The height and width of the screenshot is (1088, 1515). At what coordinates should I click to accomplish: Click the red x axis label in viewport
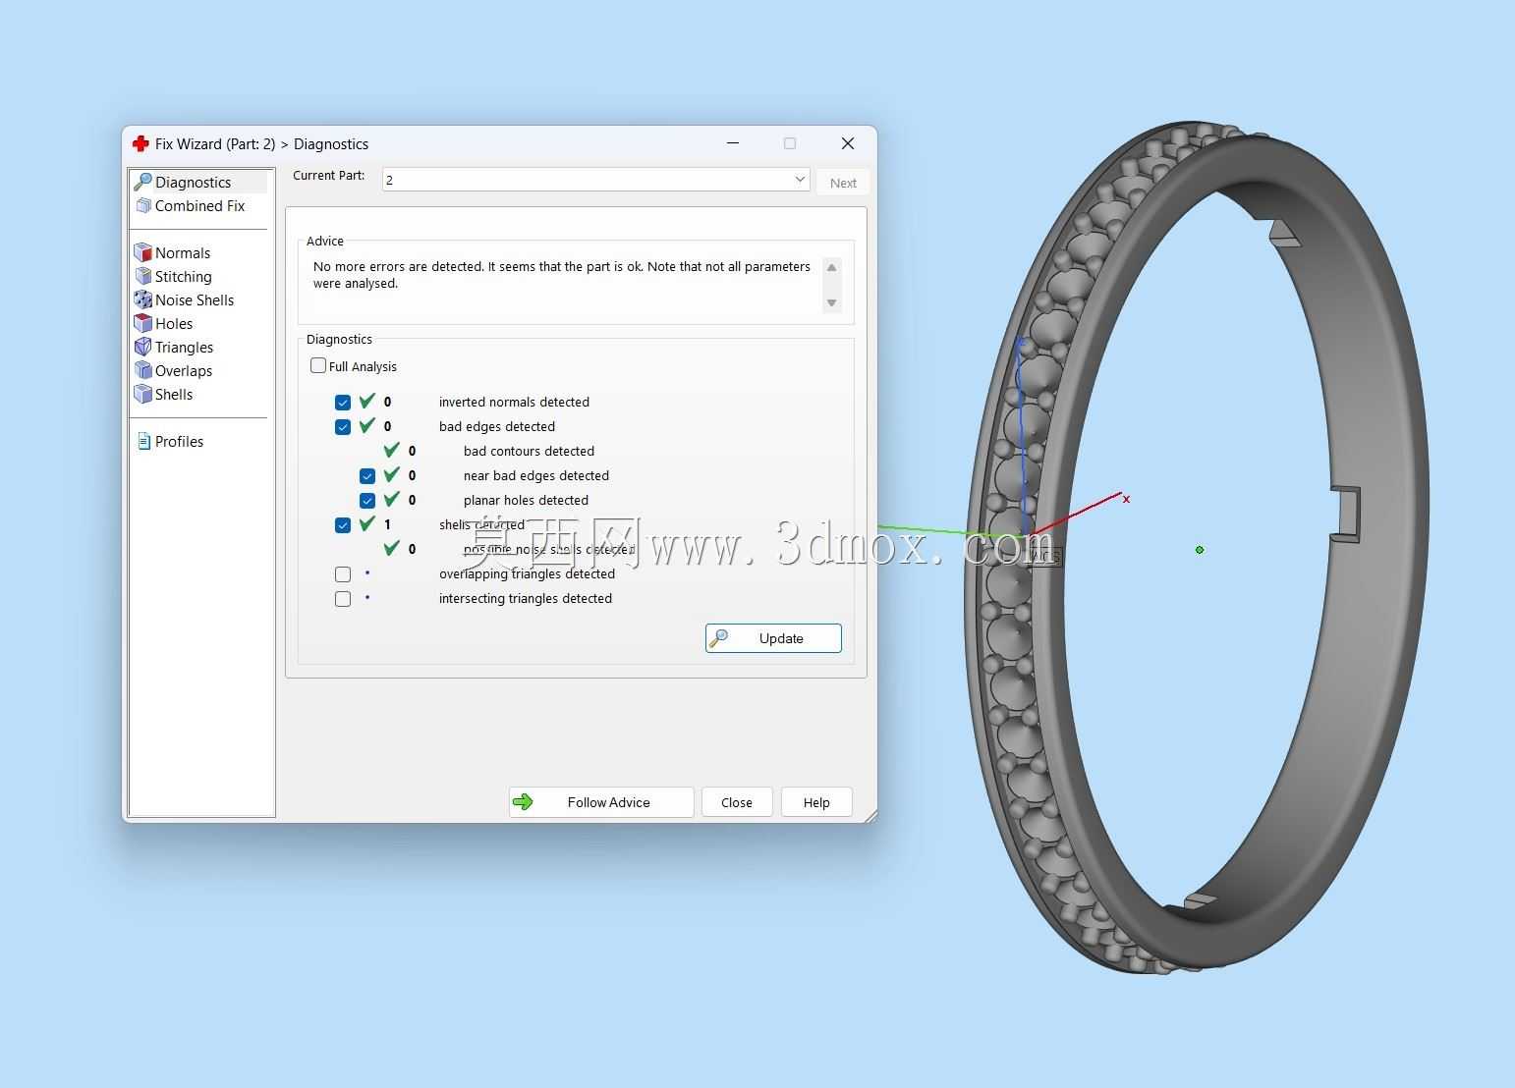pyautogui.click(x=1126, y=500)
